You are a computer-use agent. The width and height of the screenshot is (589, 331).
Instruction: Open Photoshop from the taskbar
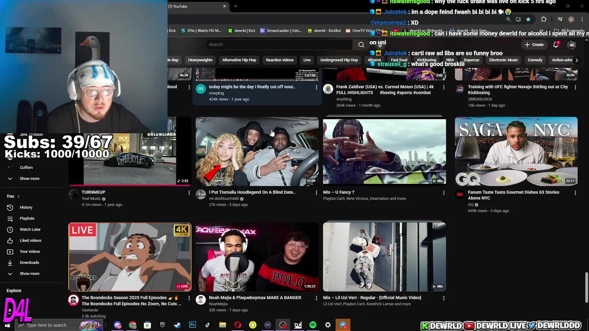coord(192,325)
